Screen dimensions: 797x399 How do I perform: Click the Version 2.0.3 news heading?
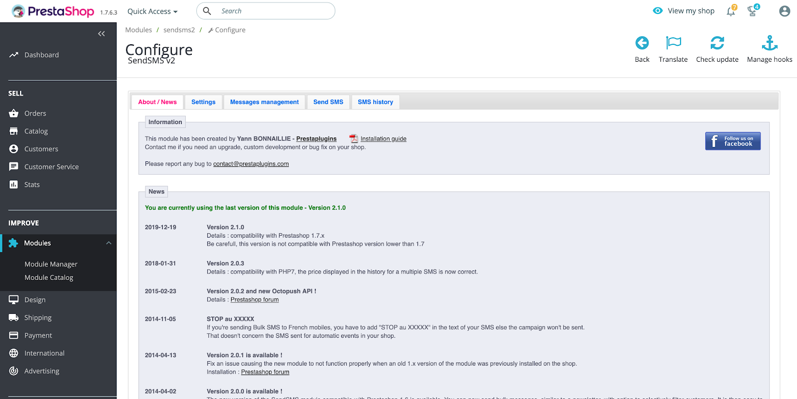(226, 264)
